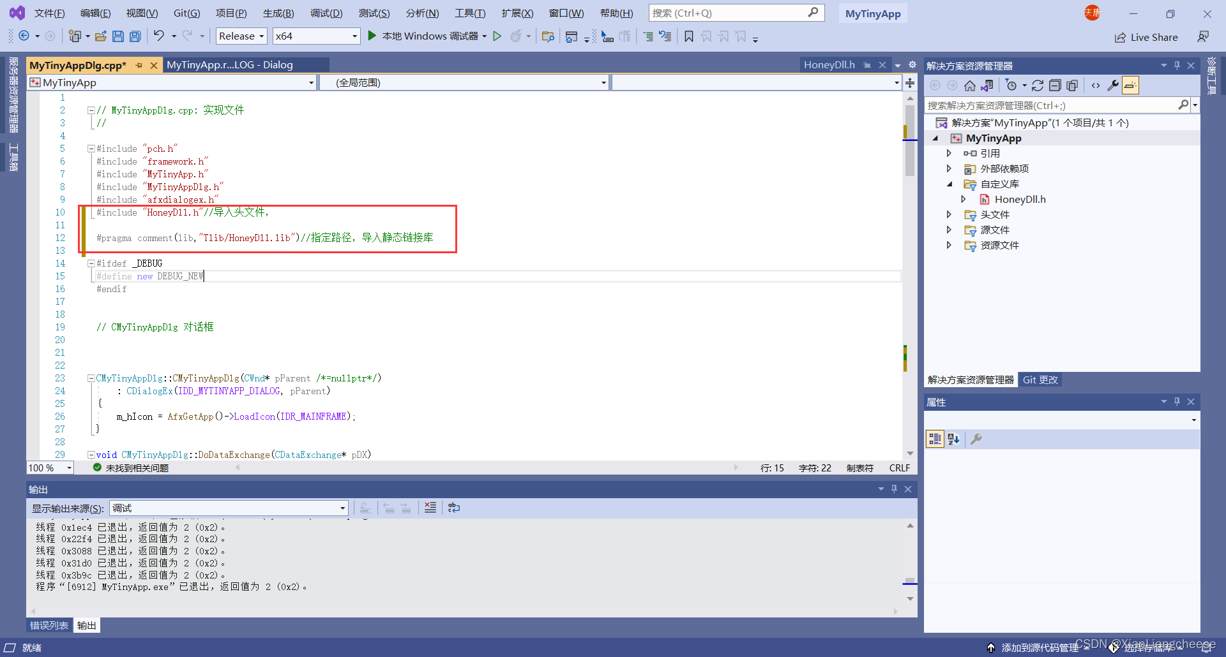This screenshot has width=1226, height=657.
Task: Save the current file with floppy icon
Action: pyautogui.click(x=117, y=36)
